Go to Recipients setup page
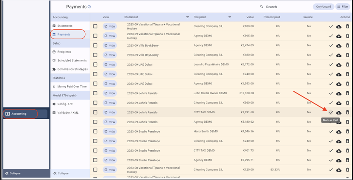Image resolution: width=353 pixels, height=180 pixels. [x=70, y=52]
